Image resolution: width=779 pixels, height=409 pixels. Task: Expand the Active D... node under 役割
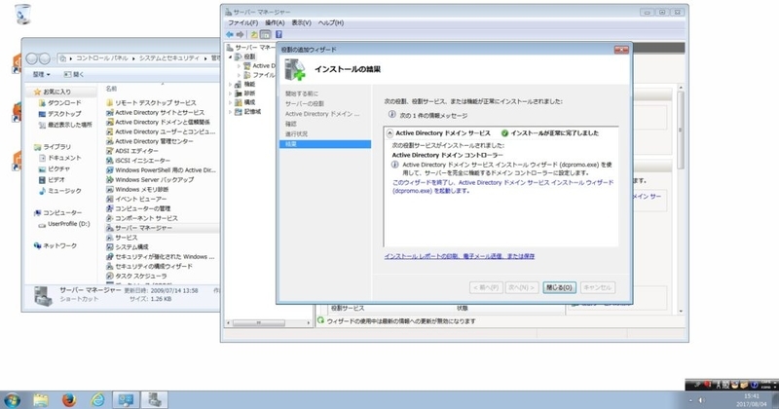tap(239, 66)
